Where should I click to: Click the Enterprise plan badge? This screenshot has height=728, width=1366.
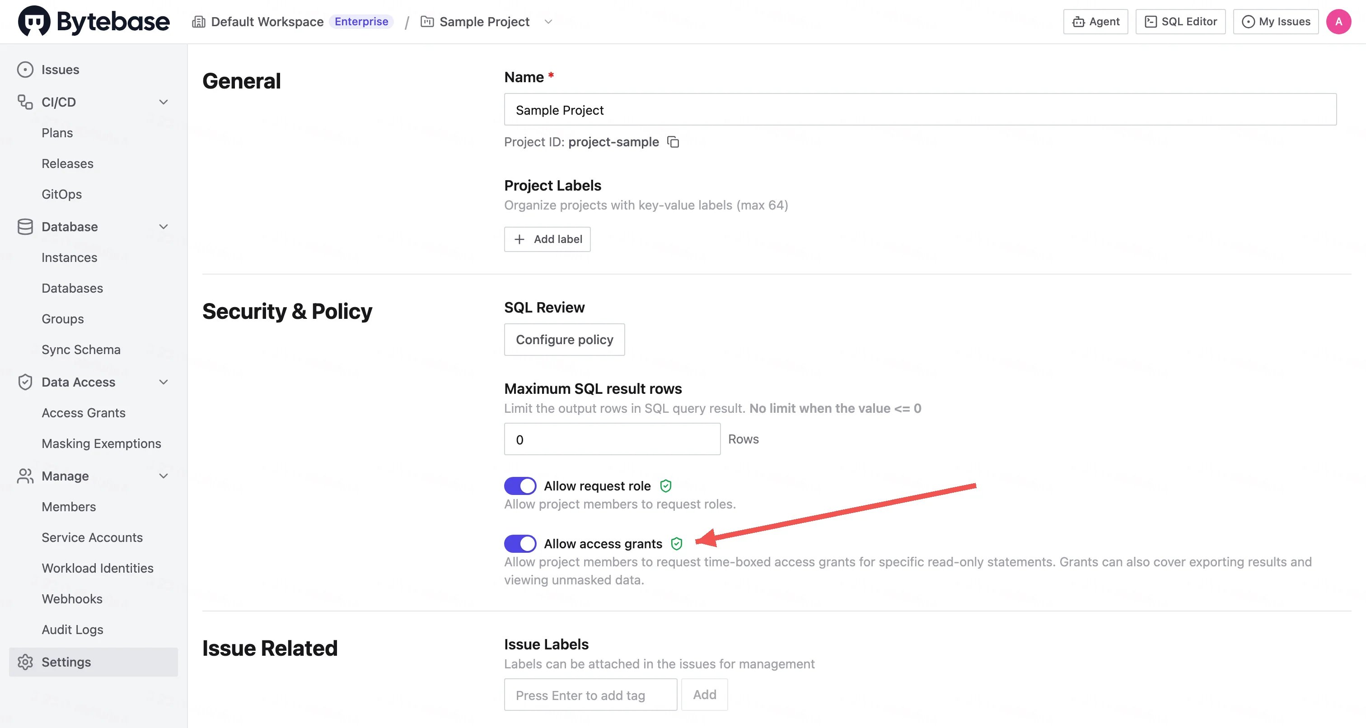pyautogui.click(x=361, y=22)
